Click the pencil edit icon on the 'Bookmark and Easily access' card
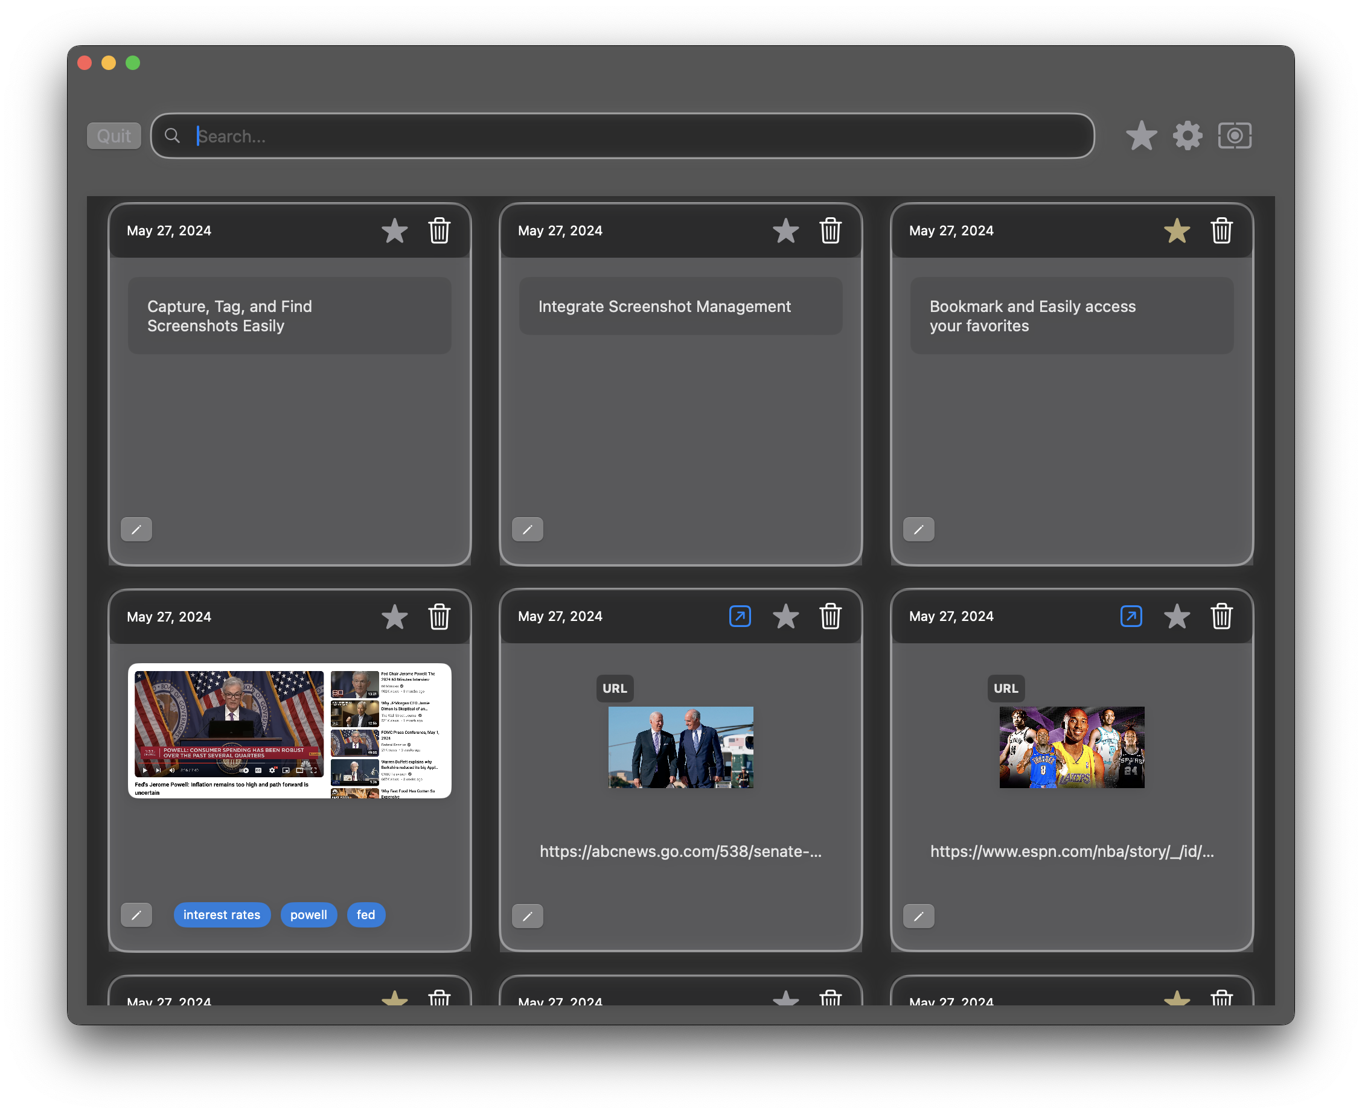1362x1114 pixels. (918, 530)
